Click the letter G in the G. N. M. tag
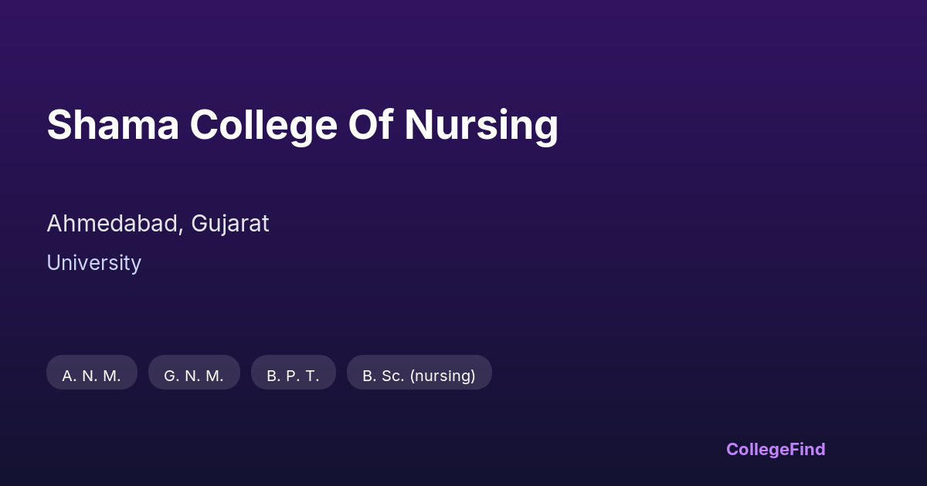 coord(170,376)
